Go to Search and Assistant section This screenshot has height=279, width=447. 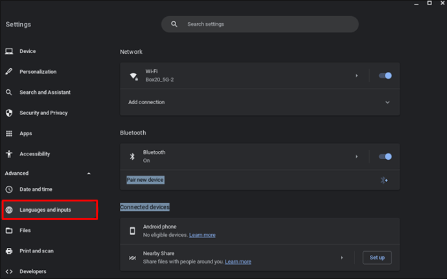[45, 93]
